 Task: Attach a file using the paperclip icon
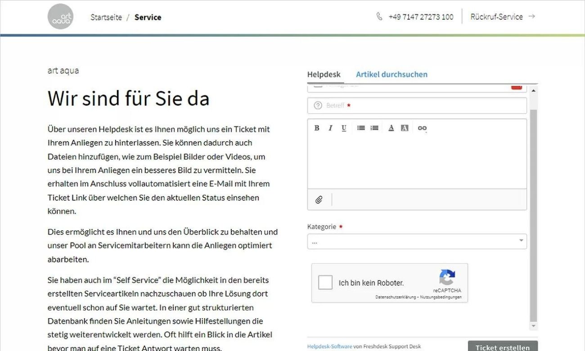coord(319,200)
